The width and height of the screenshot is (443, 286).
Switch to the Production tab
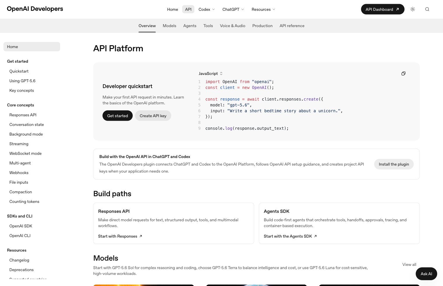coord(262,26)
